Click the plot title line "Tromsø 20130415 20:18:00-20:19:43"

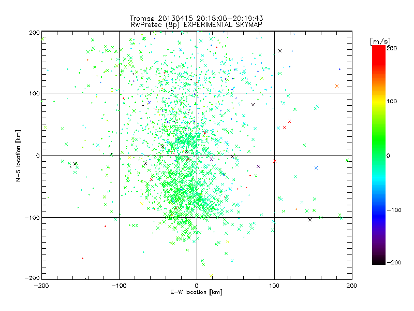click(196, 18)
